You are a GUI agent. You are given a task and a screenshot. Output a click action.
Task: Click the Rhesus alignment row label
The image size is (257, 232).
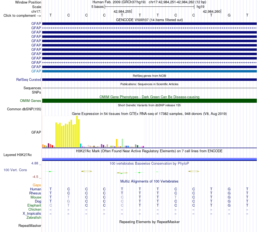click(x=35, y=193)
